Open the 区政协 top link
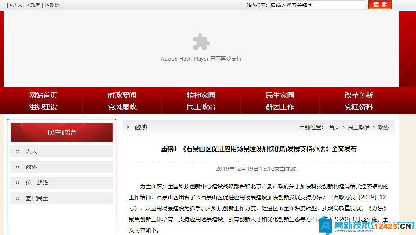416x235 pixels. pos(52,5)
